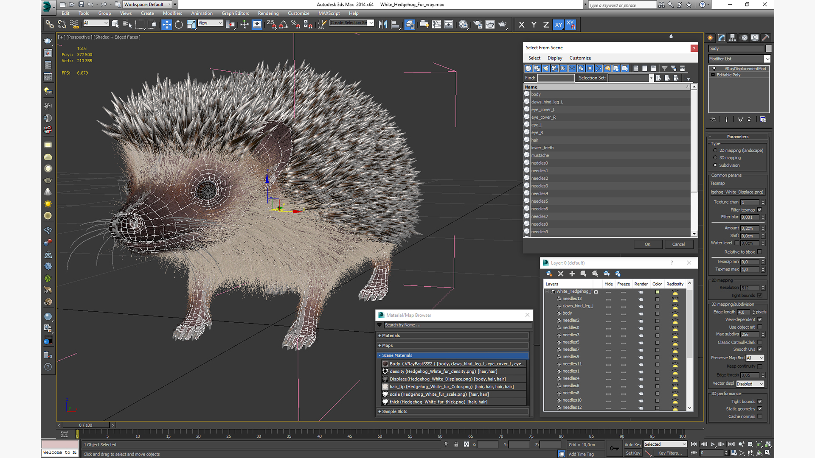
Task: Activate the Select and Scale tool
Action: click(191, 24)
